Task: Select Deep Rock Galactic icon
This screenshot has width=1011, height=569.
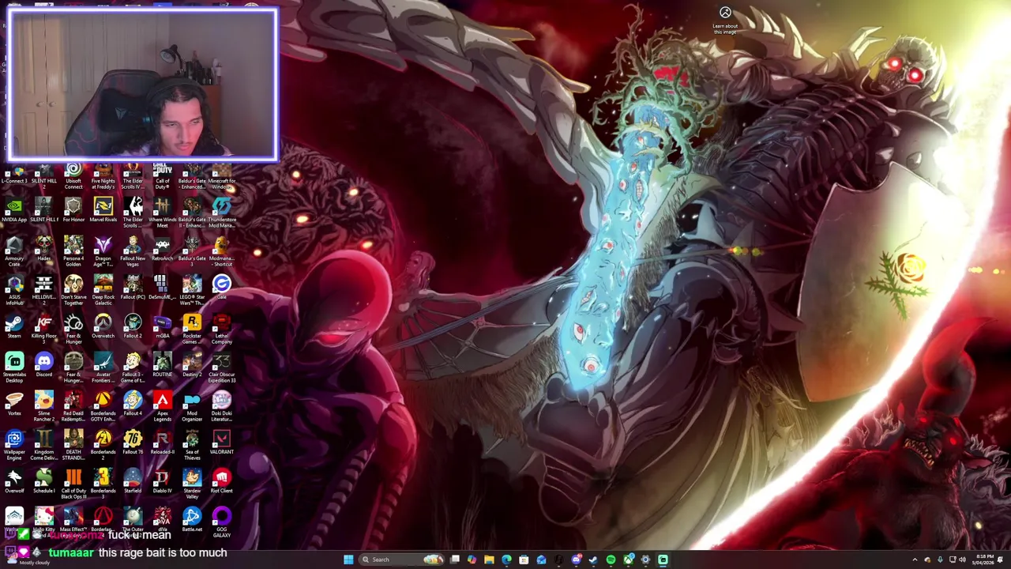Action: (x=103, y=291)
